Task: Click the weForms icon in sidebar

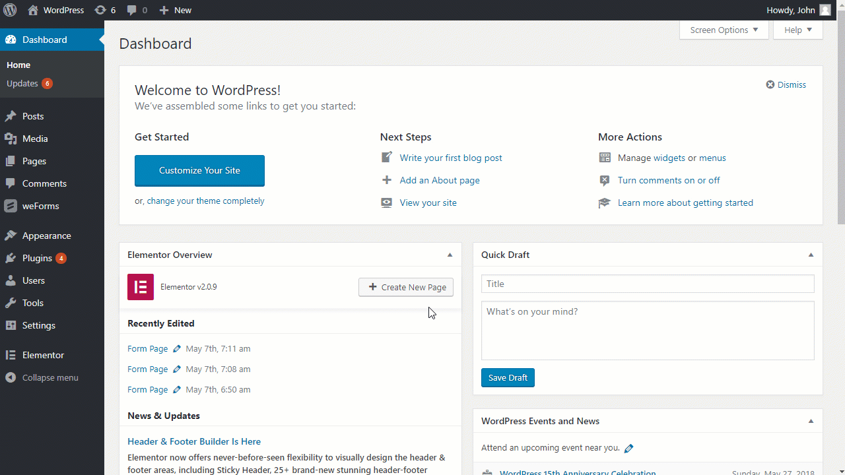Action: pos(11,206)
